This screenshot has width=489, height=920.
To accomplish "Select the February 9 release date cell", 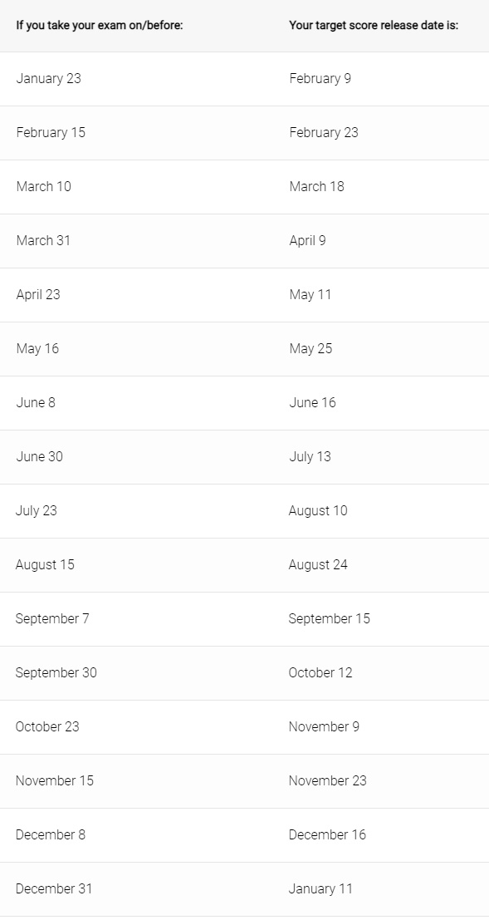I will click(x=320, y=79).
